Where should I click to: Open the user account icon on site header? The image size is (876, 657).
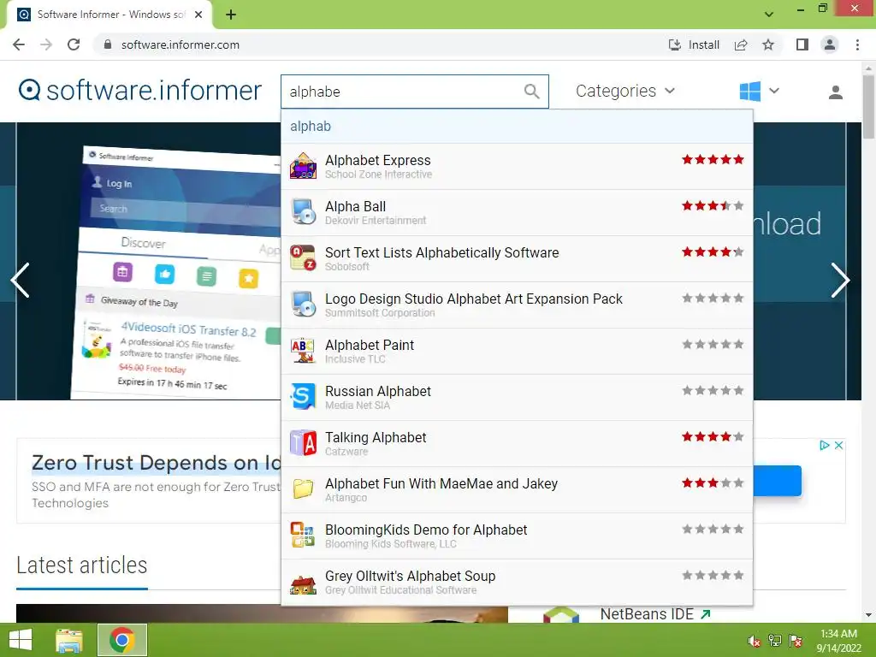pyautogui.click(x=835, y=92)
